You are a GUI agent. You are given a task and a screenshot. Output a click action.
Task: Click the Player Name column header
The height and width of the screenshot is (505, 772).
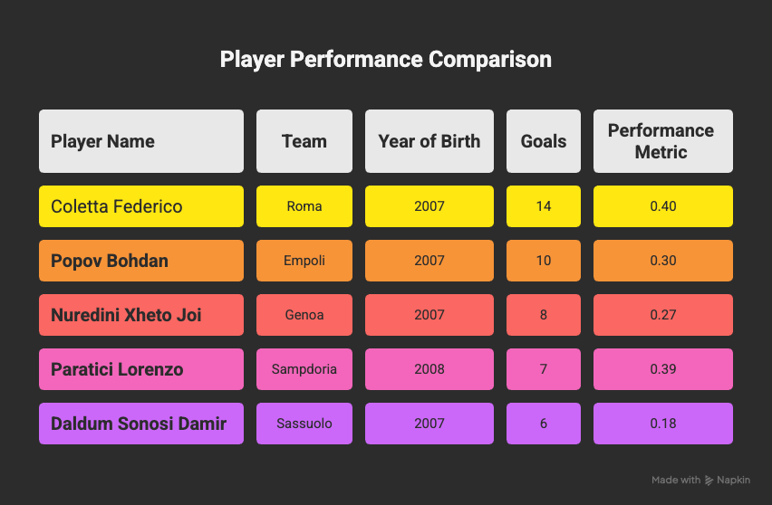pos(141,141)
